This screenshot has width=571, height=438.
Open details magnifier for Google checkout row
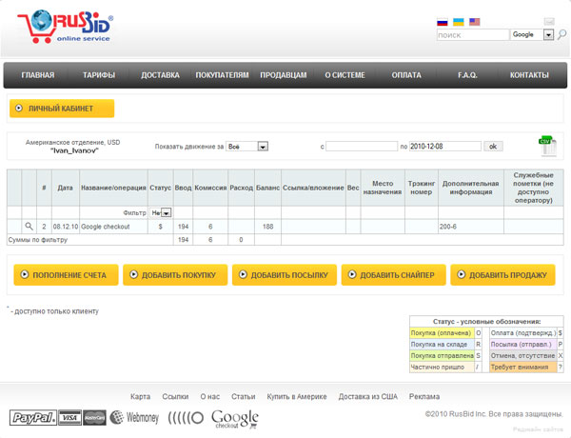29,227
